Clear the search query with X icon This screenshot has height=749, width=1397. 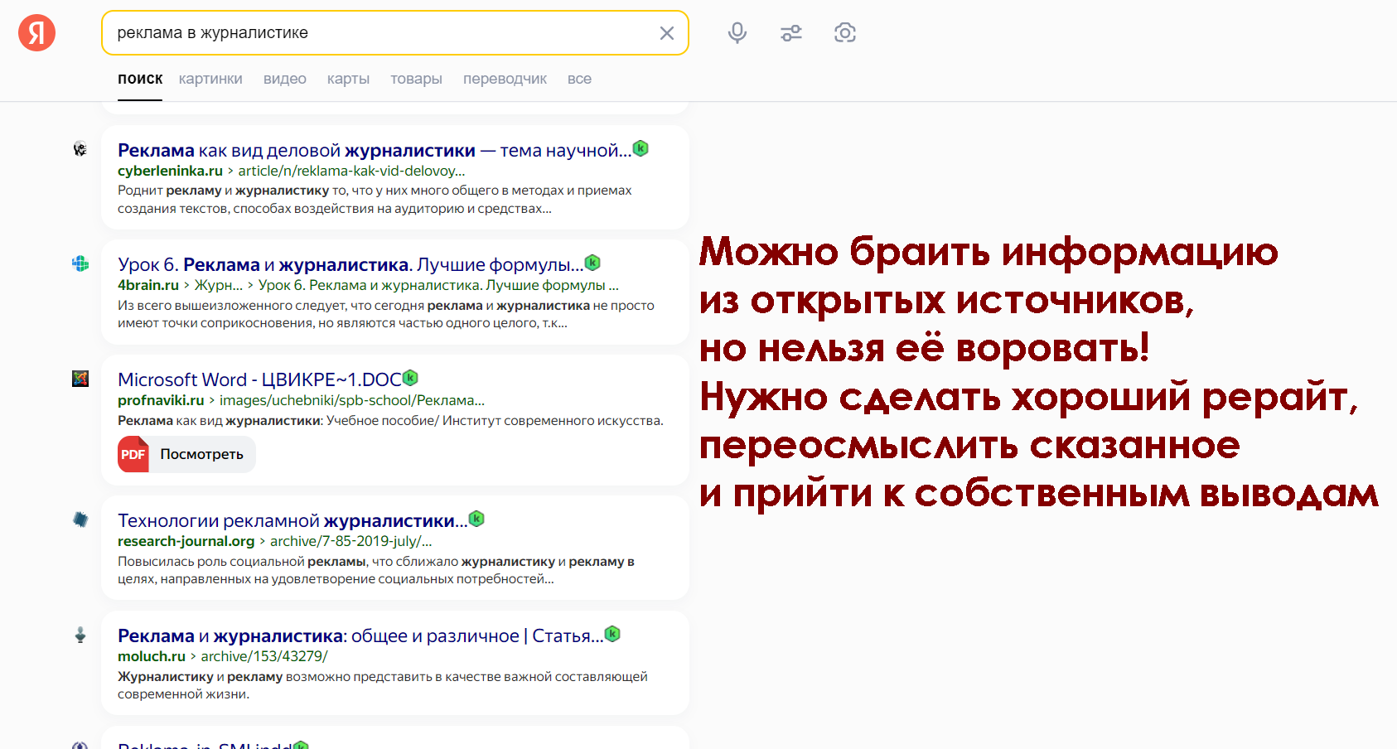pos(666,33)
